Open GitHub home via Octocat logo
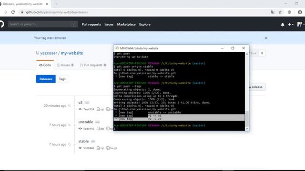Image resolution: width=305 pixels, height=171 pixels. (1, 24)
